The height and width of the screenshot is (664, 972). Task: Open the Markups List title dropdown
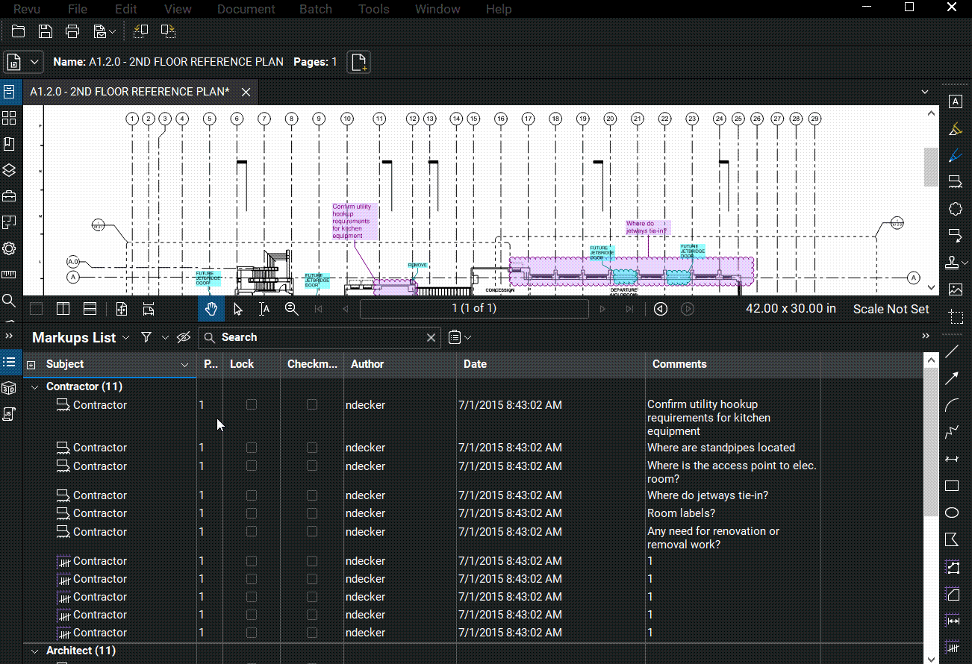click(126, 338)
